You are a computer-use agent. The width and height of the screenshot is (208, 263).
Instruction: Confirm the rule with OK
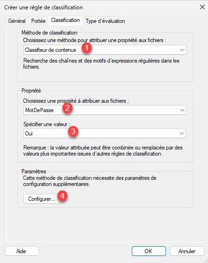pyautogui.click(x=149, y=251)
